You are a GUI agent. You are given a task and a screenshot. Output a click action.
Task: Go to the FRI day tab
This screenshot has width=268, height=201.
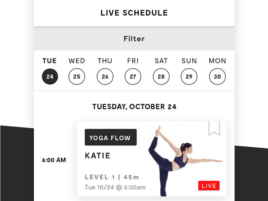133,61
